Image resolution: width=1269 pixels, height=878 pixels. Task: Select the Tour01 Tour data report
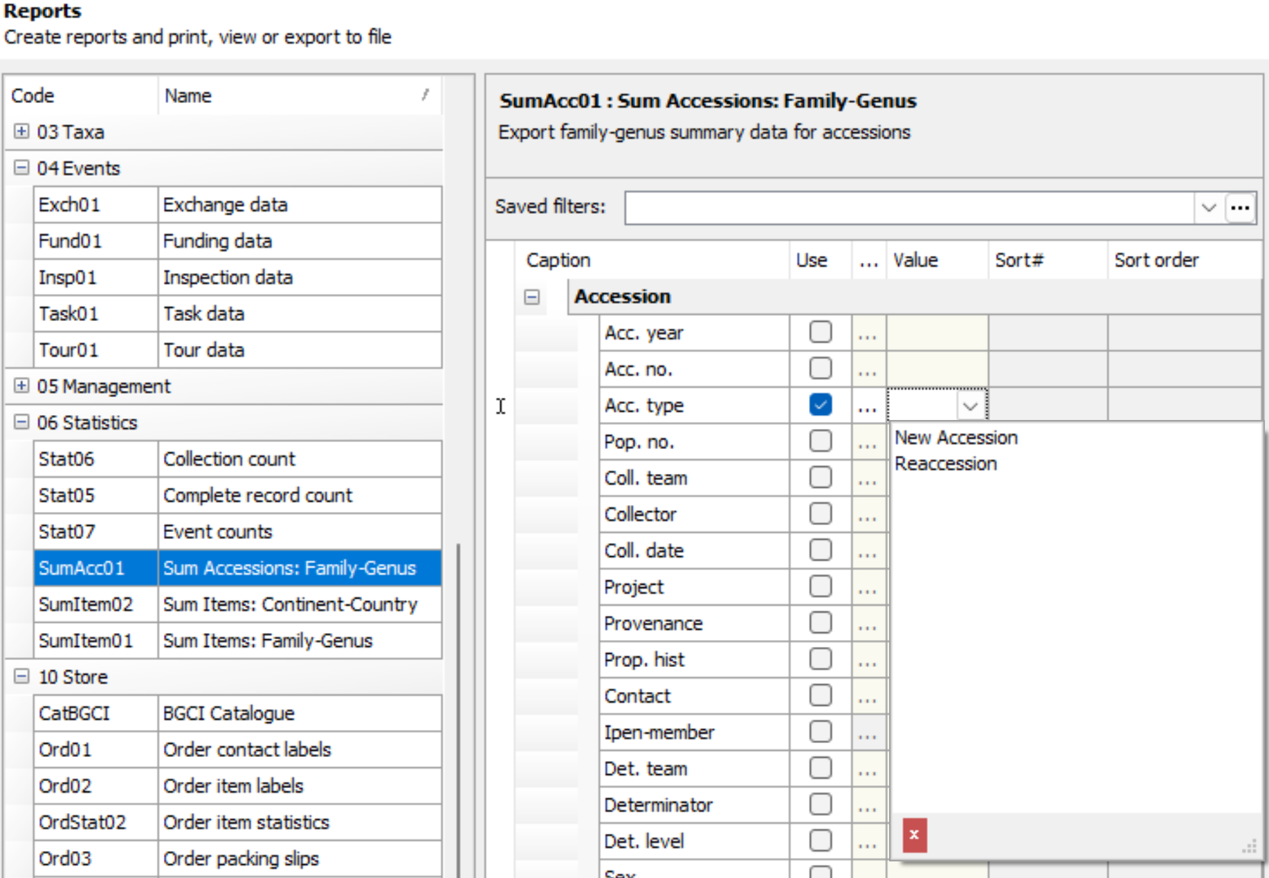237,350
